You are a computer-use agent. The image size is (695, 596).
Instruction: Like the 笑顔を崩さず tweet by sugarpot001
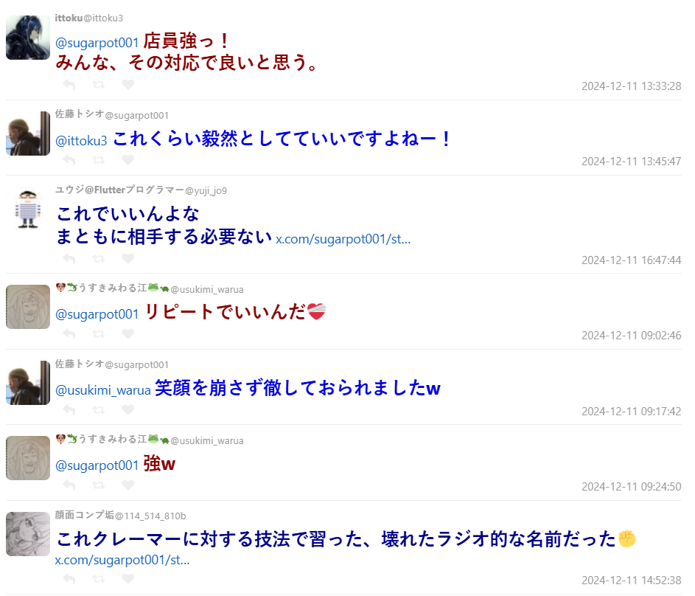(128, 410)
